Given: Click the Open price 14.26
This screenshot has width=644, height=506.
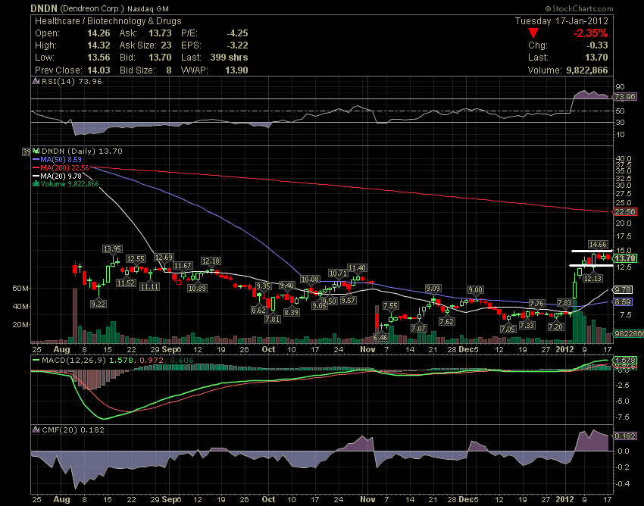Looking at the screenshot, I should 98,33.
